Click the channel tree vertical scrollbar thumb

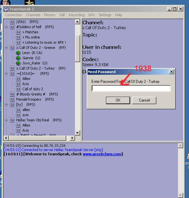[x=78, y=49]
